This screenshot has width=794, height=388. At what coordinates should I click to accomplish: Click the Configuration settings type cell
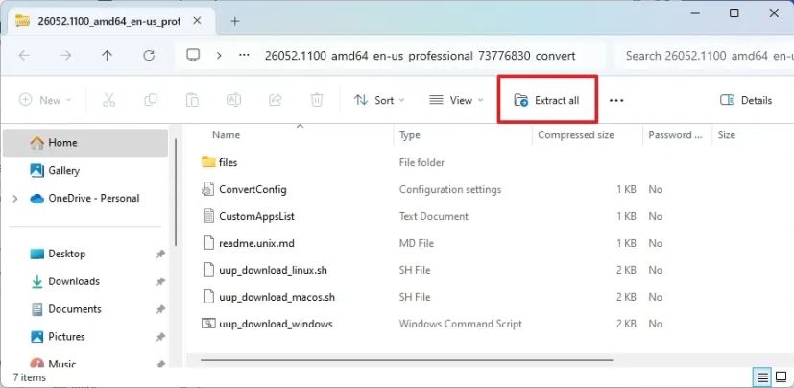[450, 189]
